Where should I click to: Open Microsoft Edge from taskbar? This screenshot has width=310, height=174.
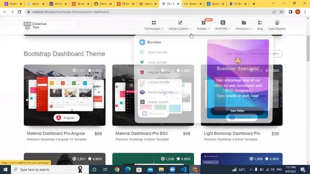(x=128, y=170)
